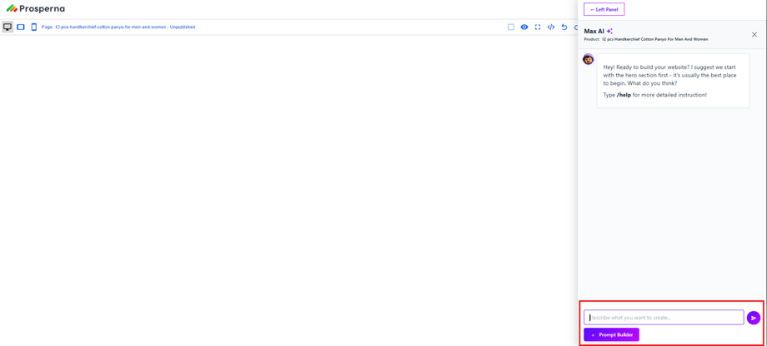
Task: Click the page name link in toolbar
Action: 118,27
